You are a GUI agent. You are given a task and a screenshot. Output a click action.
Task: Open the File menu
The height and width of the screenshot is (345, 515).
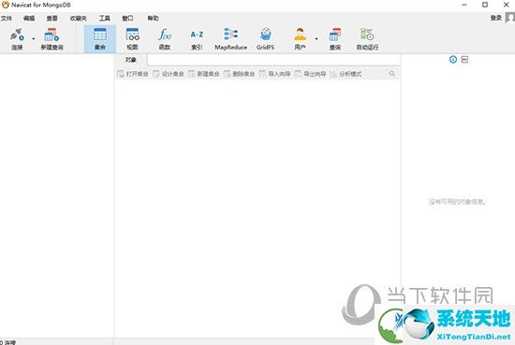[x=7, y=18]
